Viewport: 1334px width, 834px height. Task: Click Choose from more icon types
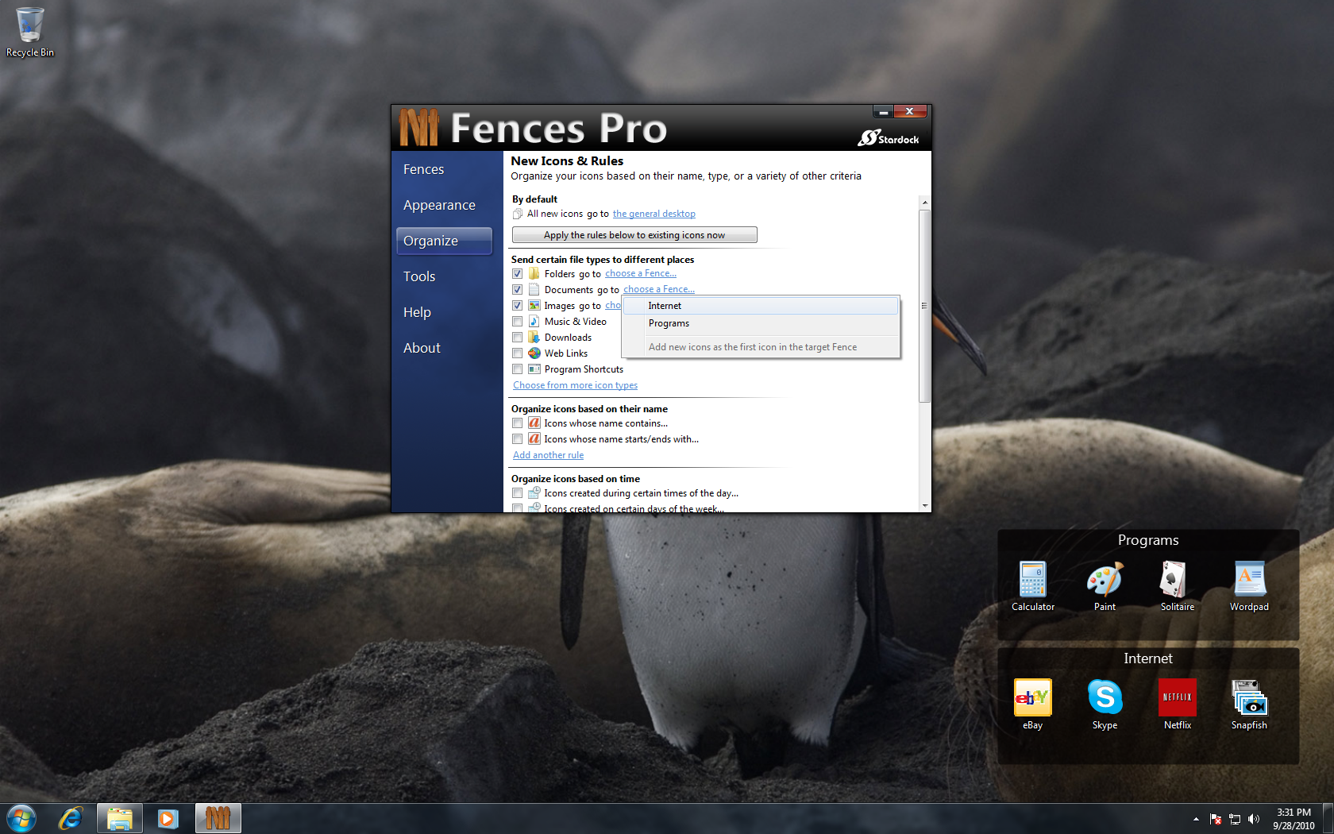575,385
